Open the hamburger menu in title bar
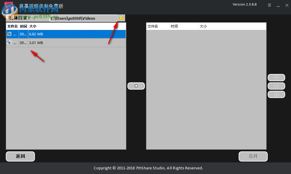 pos(269,5)
